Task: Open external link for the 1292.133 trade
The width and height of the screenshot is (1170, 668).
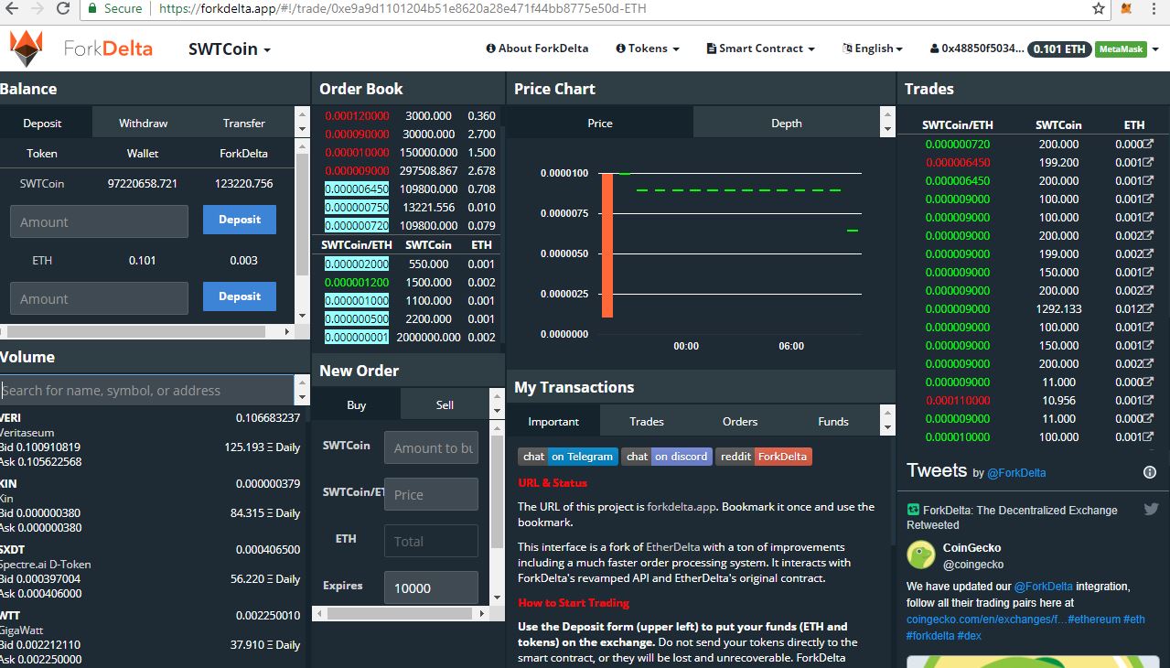Action: pyautogui.click(x=1147, y=308)
